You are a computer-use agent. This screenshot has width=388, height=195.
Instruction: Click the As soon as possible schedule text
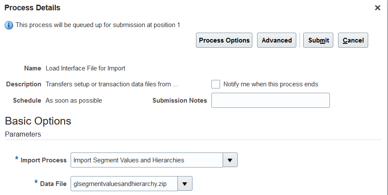coord(74,101)
